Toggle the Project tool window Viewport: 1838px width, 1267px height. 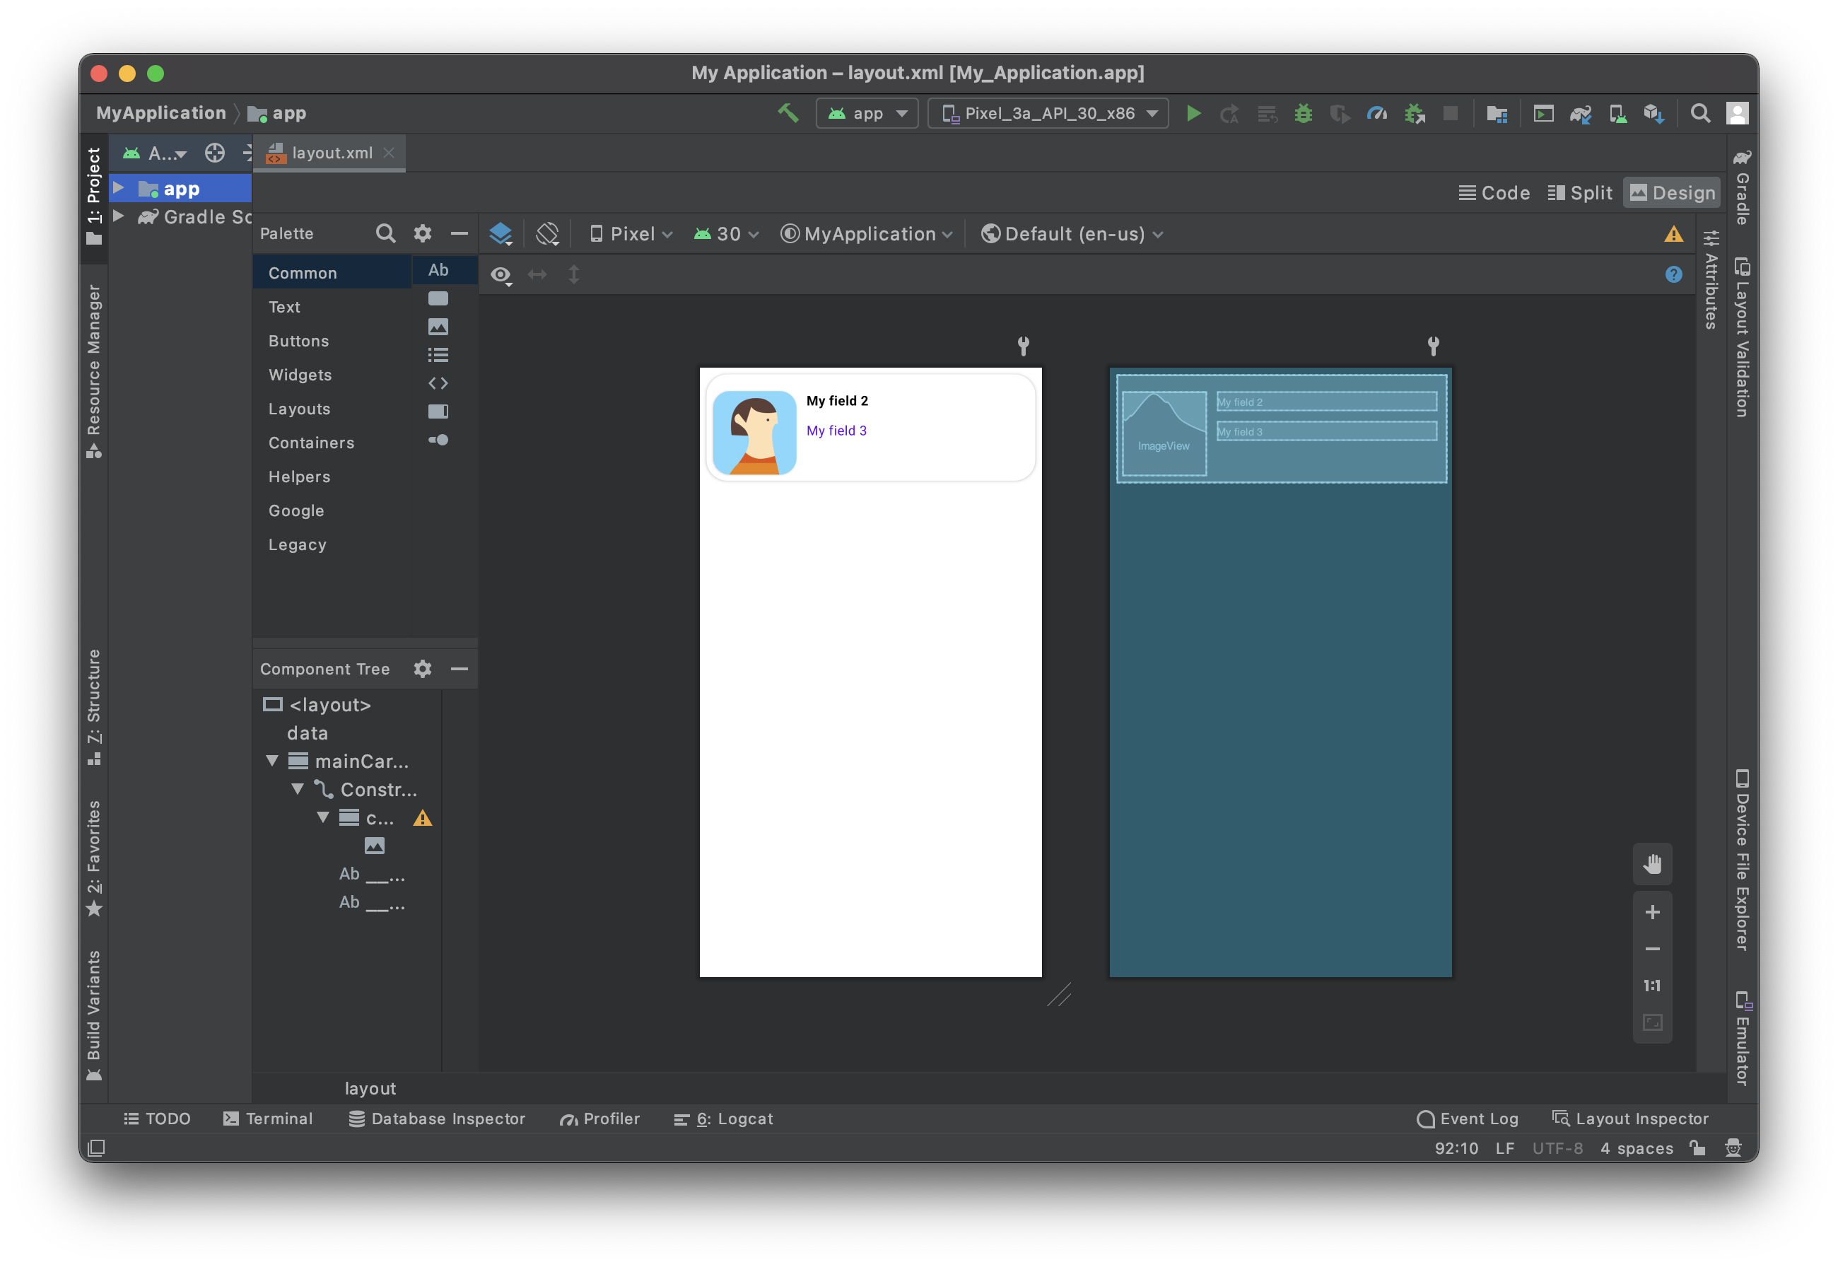pyautogui.click(x=93, y=196)
